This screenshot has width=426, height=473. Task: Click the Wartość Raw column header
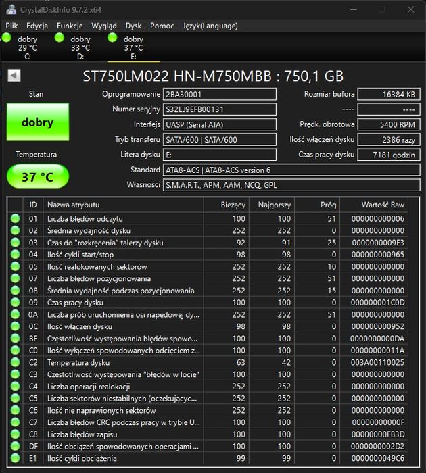click(374, 205)
